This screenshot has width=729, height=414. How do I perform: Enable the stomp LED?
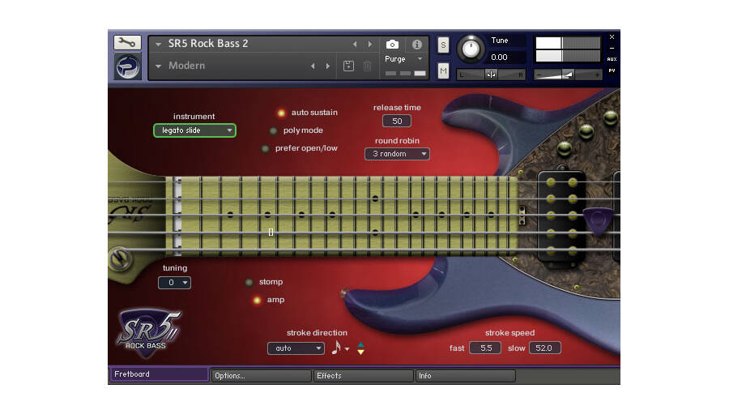pos(249,283)
